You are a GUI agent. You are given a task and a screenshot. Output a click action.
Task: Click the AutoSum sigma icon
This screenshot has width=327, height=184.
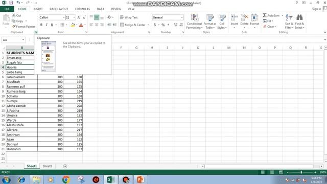pyautogui.click(x=265, y=15)
